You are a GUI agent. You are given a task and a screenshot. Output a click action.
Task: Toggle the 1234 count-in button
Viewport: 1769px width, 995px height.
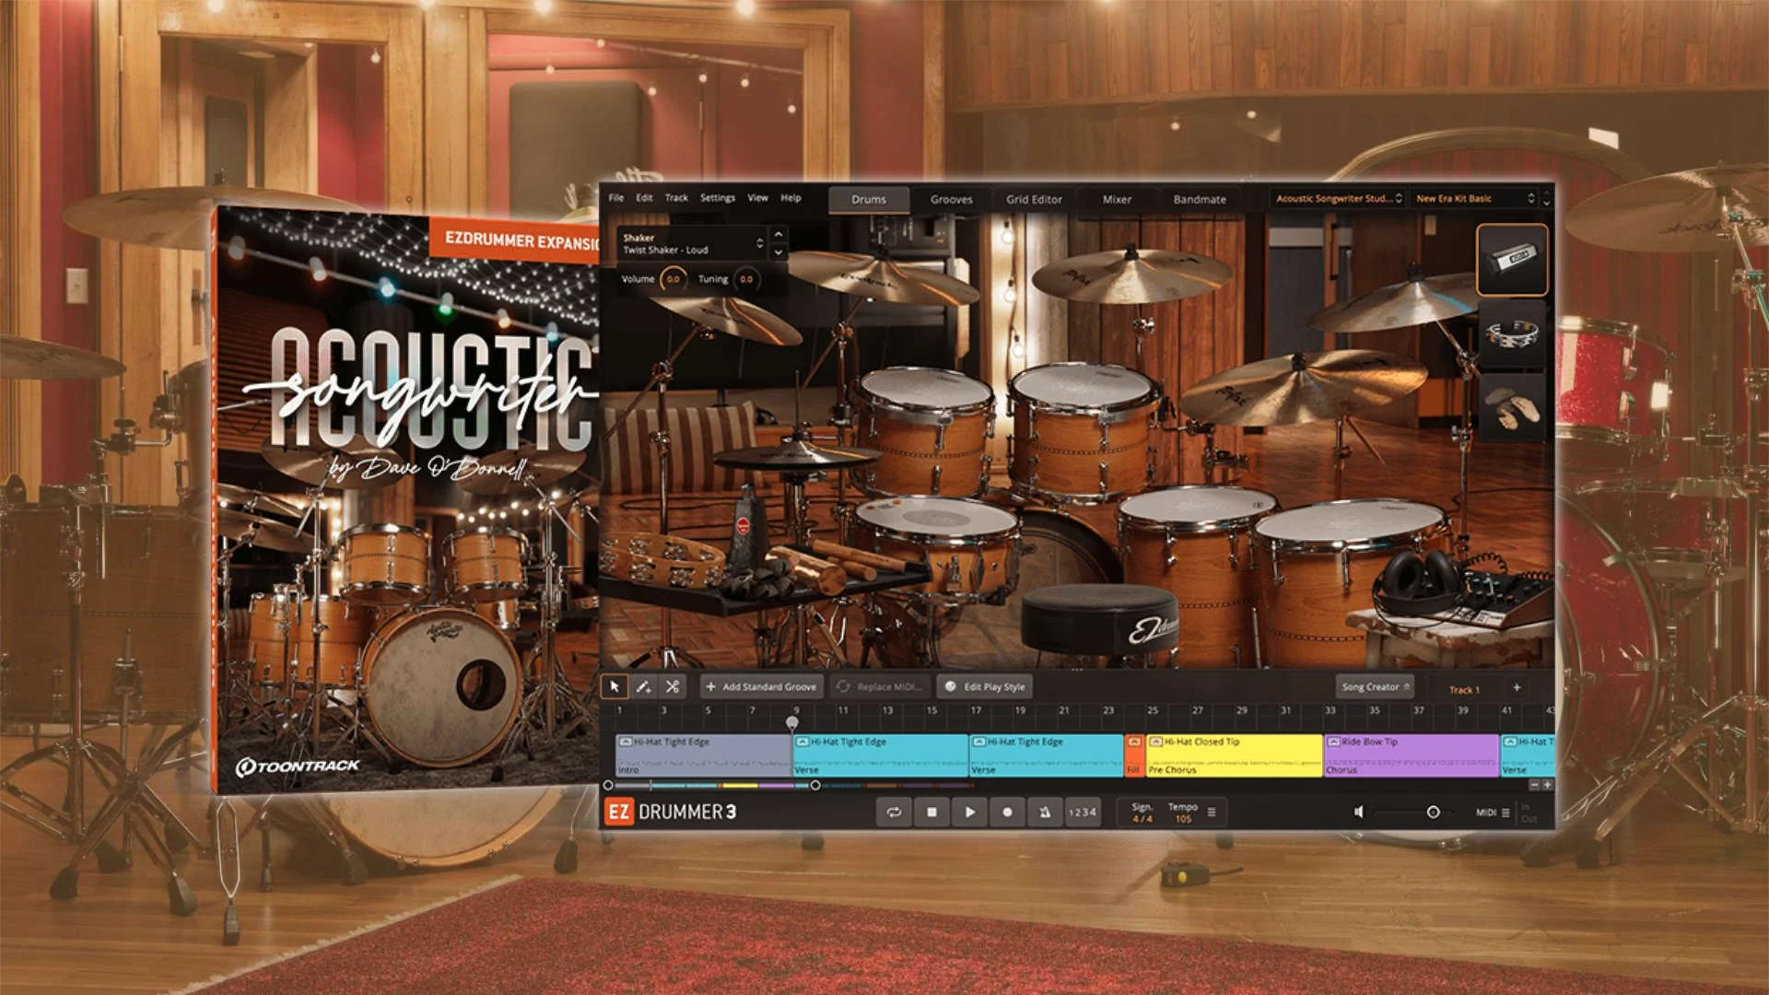1083,812
